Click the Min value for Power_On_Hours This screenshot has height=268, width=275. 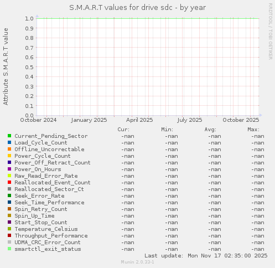(172, 169)
